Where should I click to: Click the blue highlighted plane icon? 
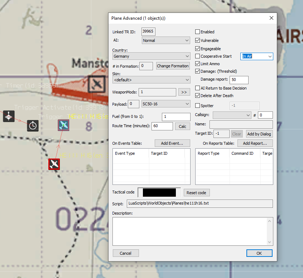(63, 125)
